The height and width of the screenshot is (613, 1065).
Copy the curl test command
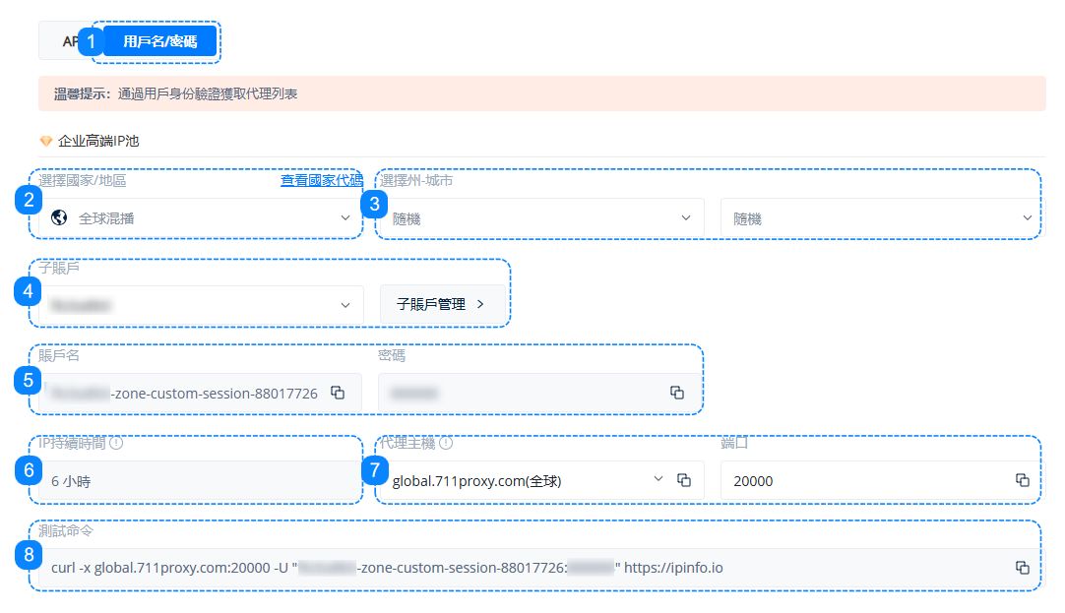[x=1022, y=568]
